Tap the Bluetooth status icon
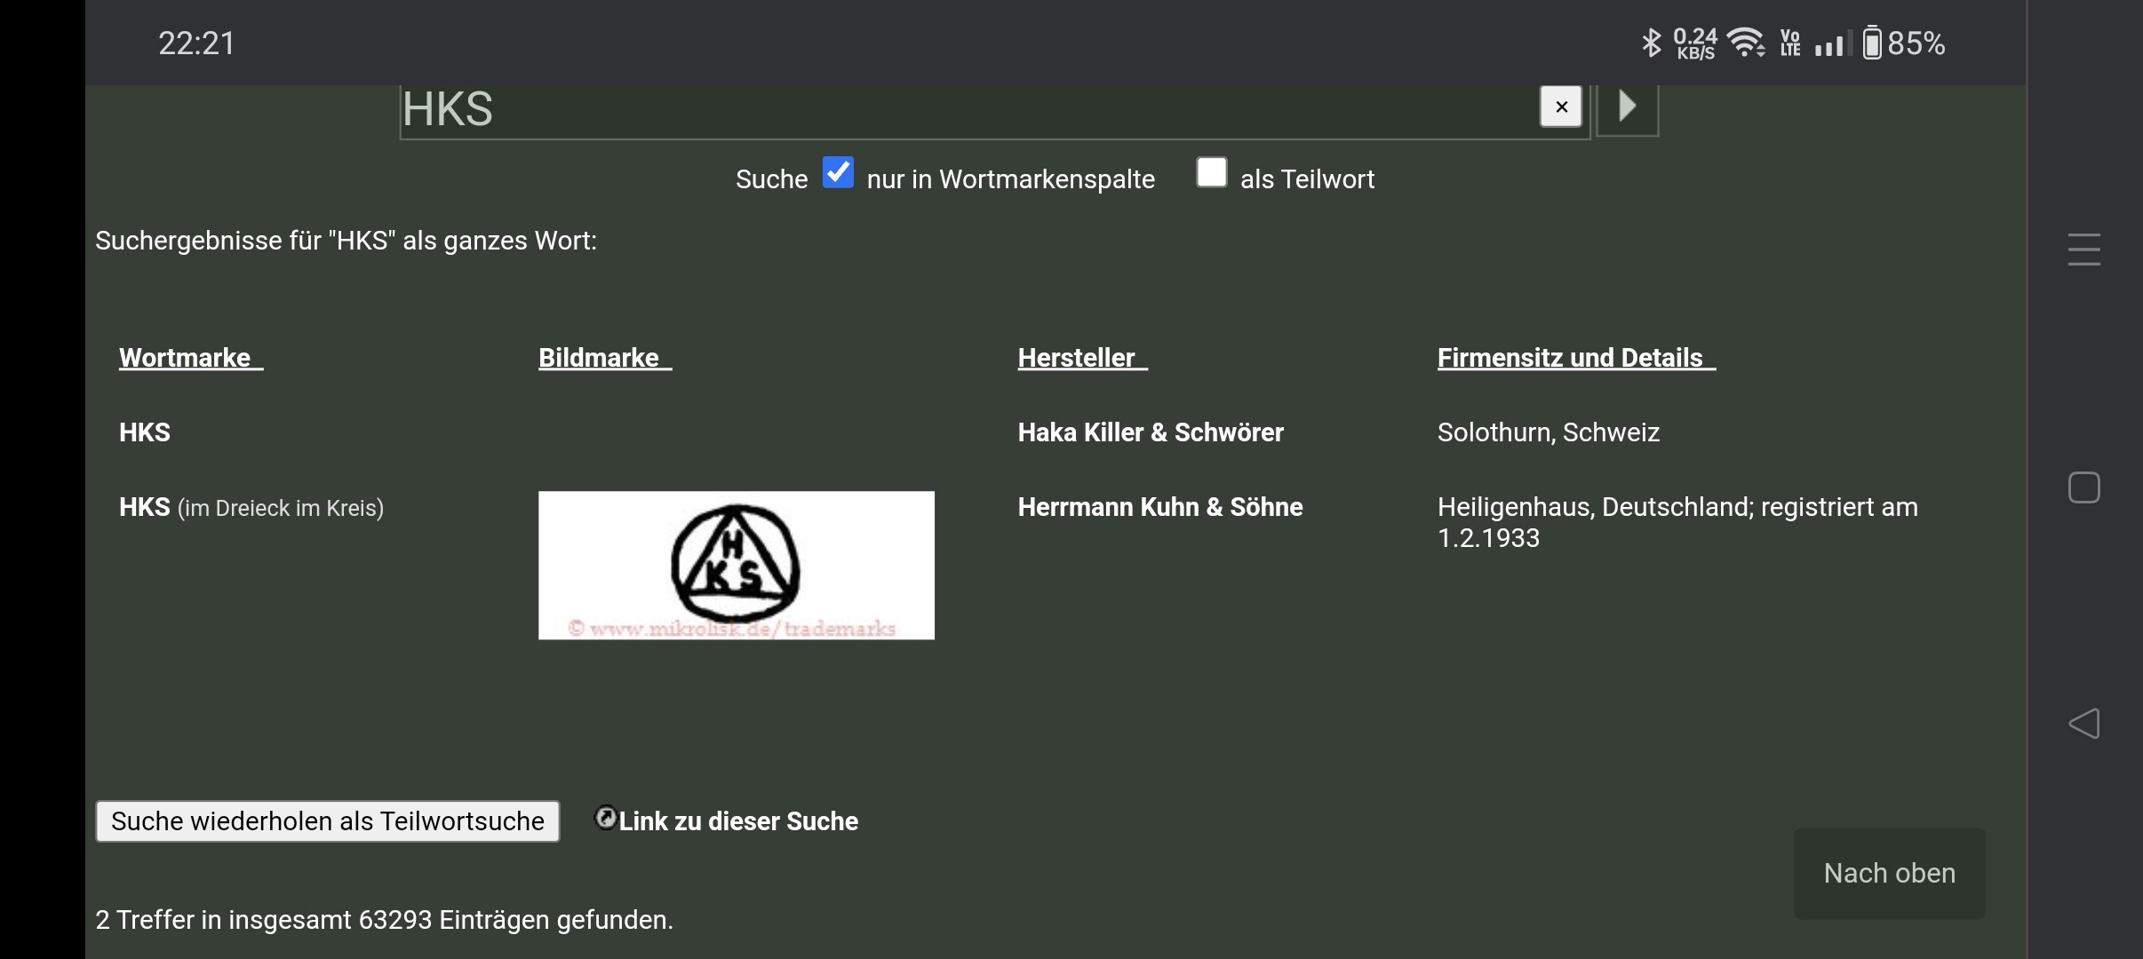The image size is (2143, 959). (x=1651, y=43)
